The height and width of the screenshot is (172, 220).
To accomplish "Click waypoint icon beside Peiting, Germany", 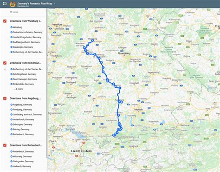I will click(12, 129).
